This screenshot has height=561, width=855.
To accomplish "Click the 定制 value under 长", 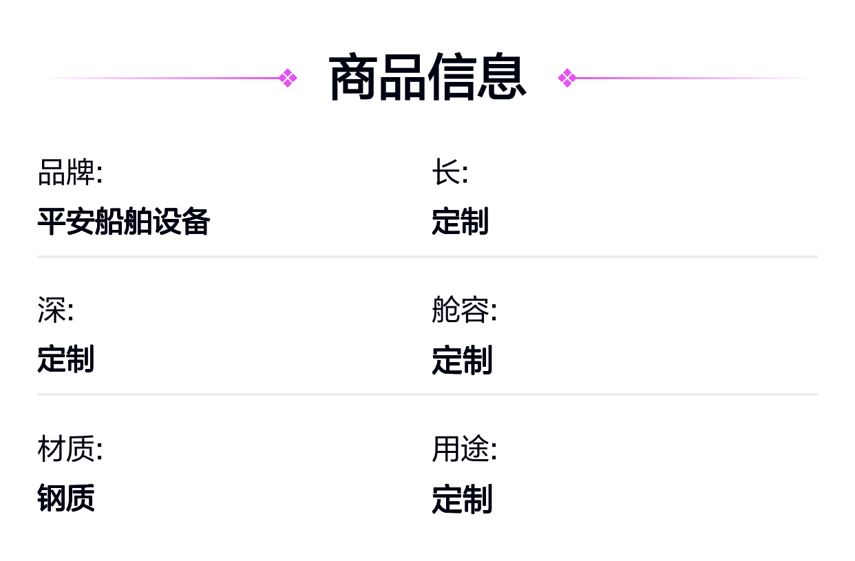I will click(x=460, y=222).
